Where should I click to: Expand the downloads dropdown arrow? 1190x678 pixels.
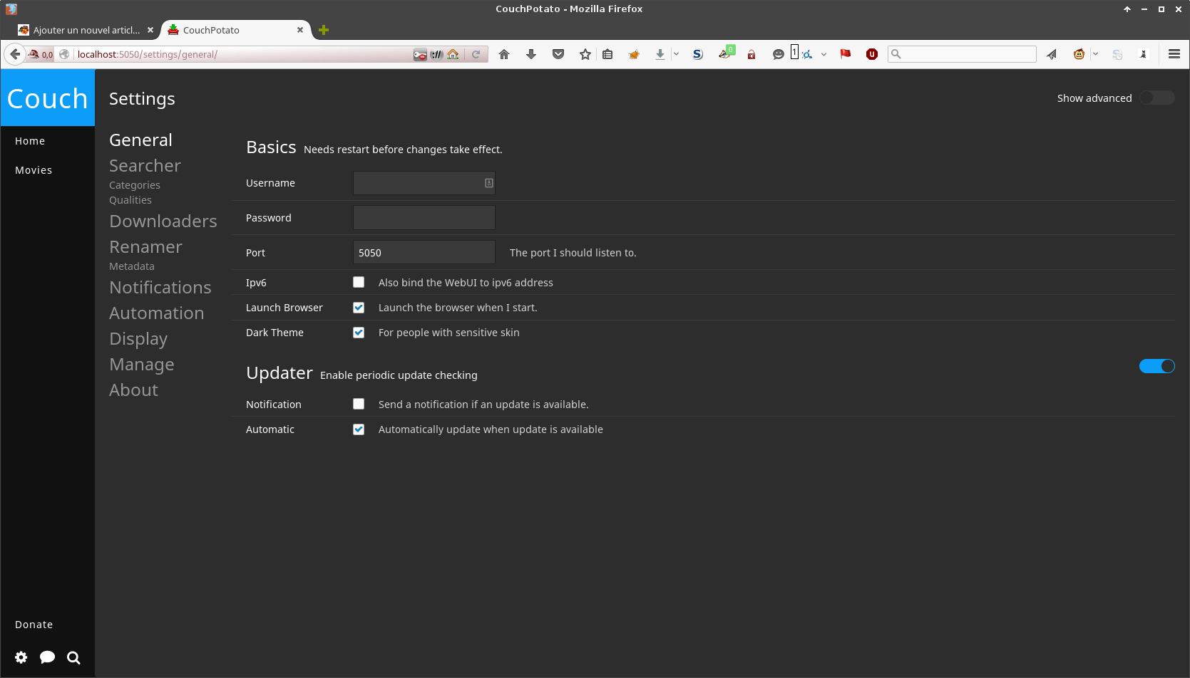(676, 54)
